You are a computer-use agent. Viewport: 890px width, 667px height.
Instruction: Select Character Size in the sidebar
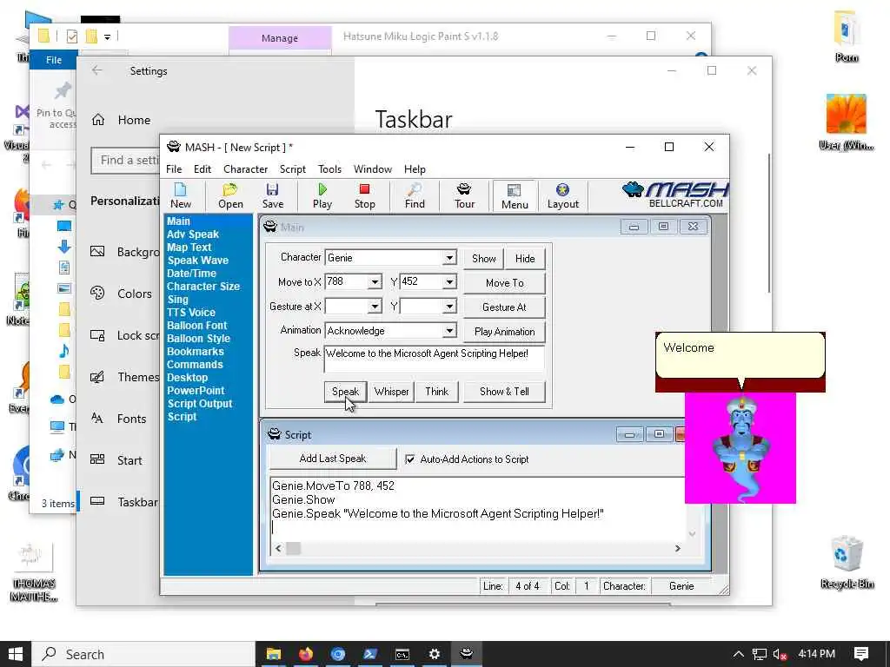tap(203, 287)
